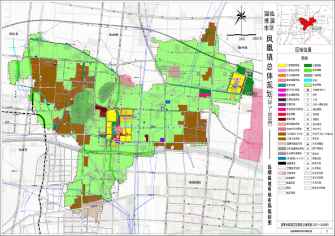Click the red highlighted area in inset map
Image resolution: width=335 pixels, height=236 pixels.
307,23
